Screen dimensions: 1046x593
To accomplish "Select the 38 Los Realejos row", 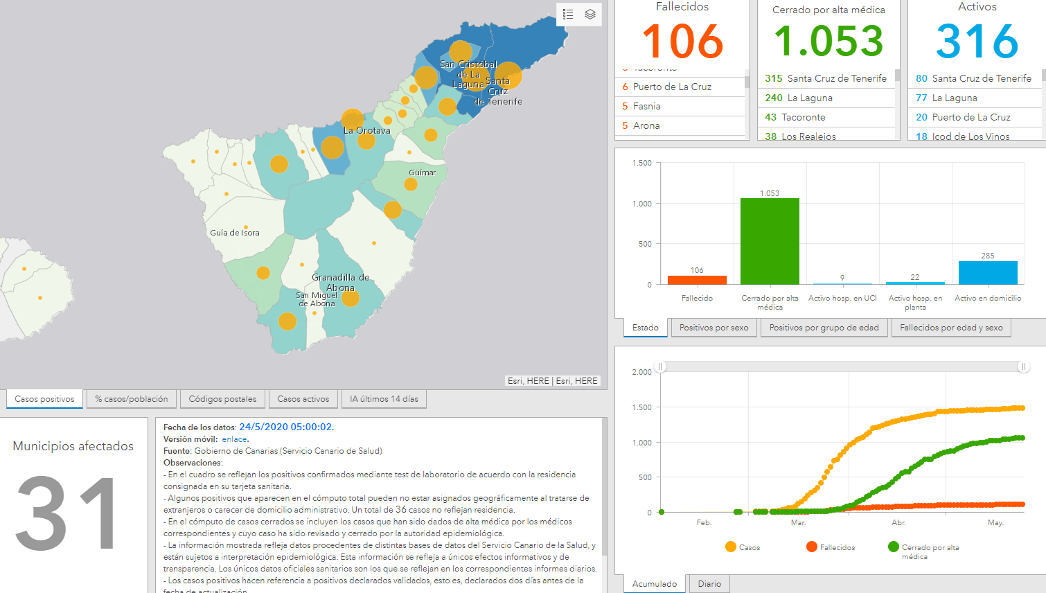I will (x=826, y=135).
